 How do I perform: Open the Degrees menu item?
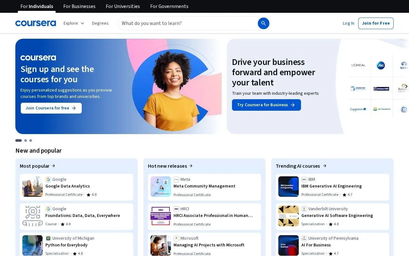coord(100,23)
